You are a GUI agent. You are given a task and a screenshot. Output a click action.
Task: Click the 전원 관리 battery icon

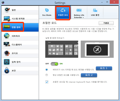[7, 27]
